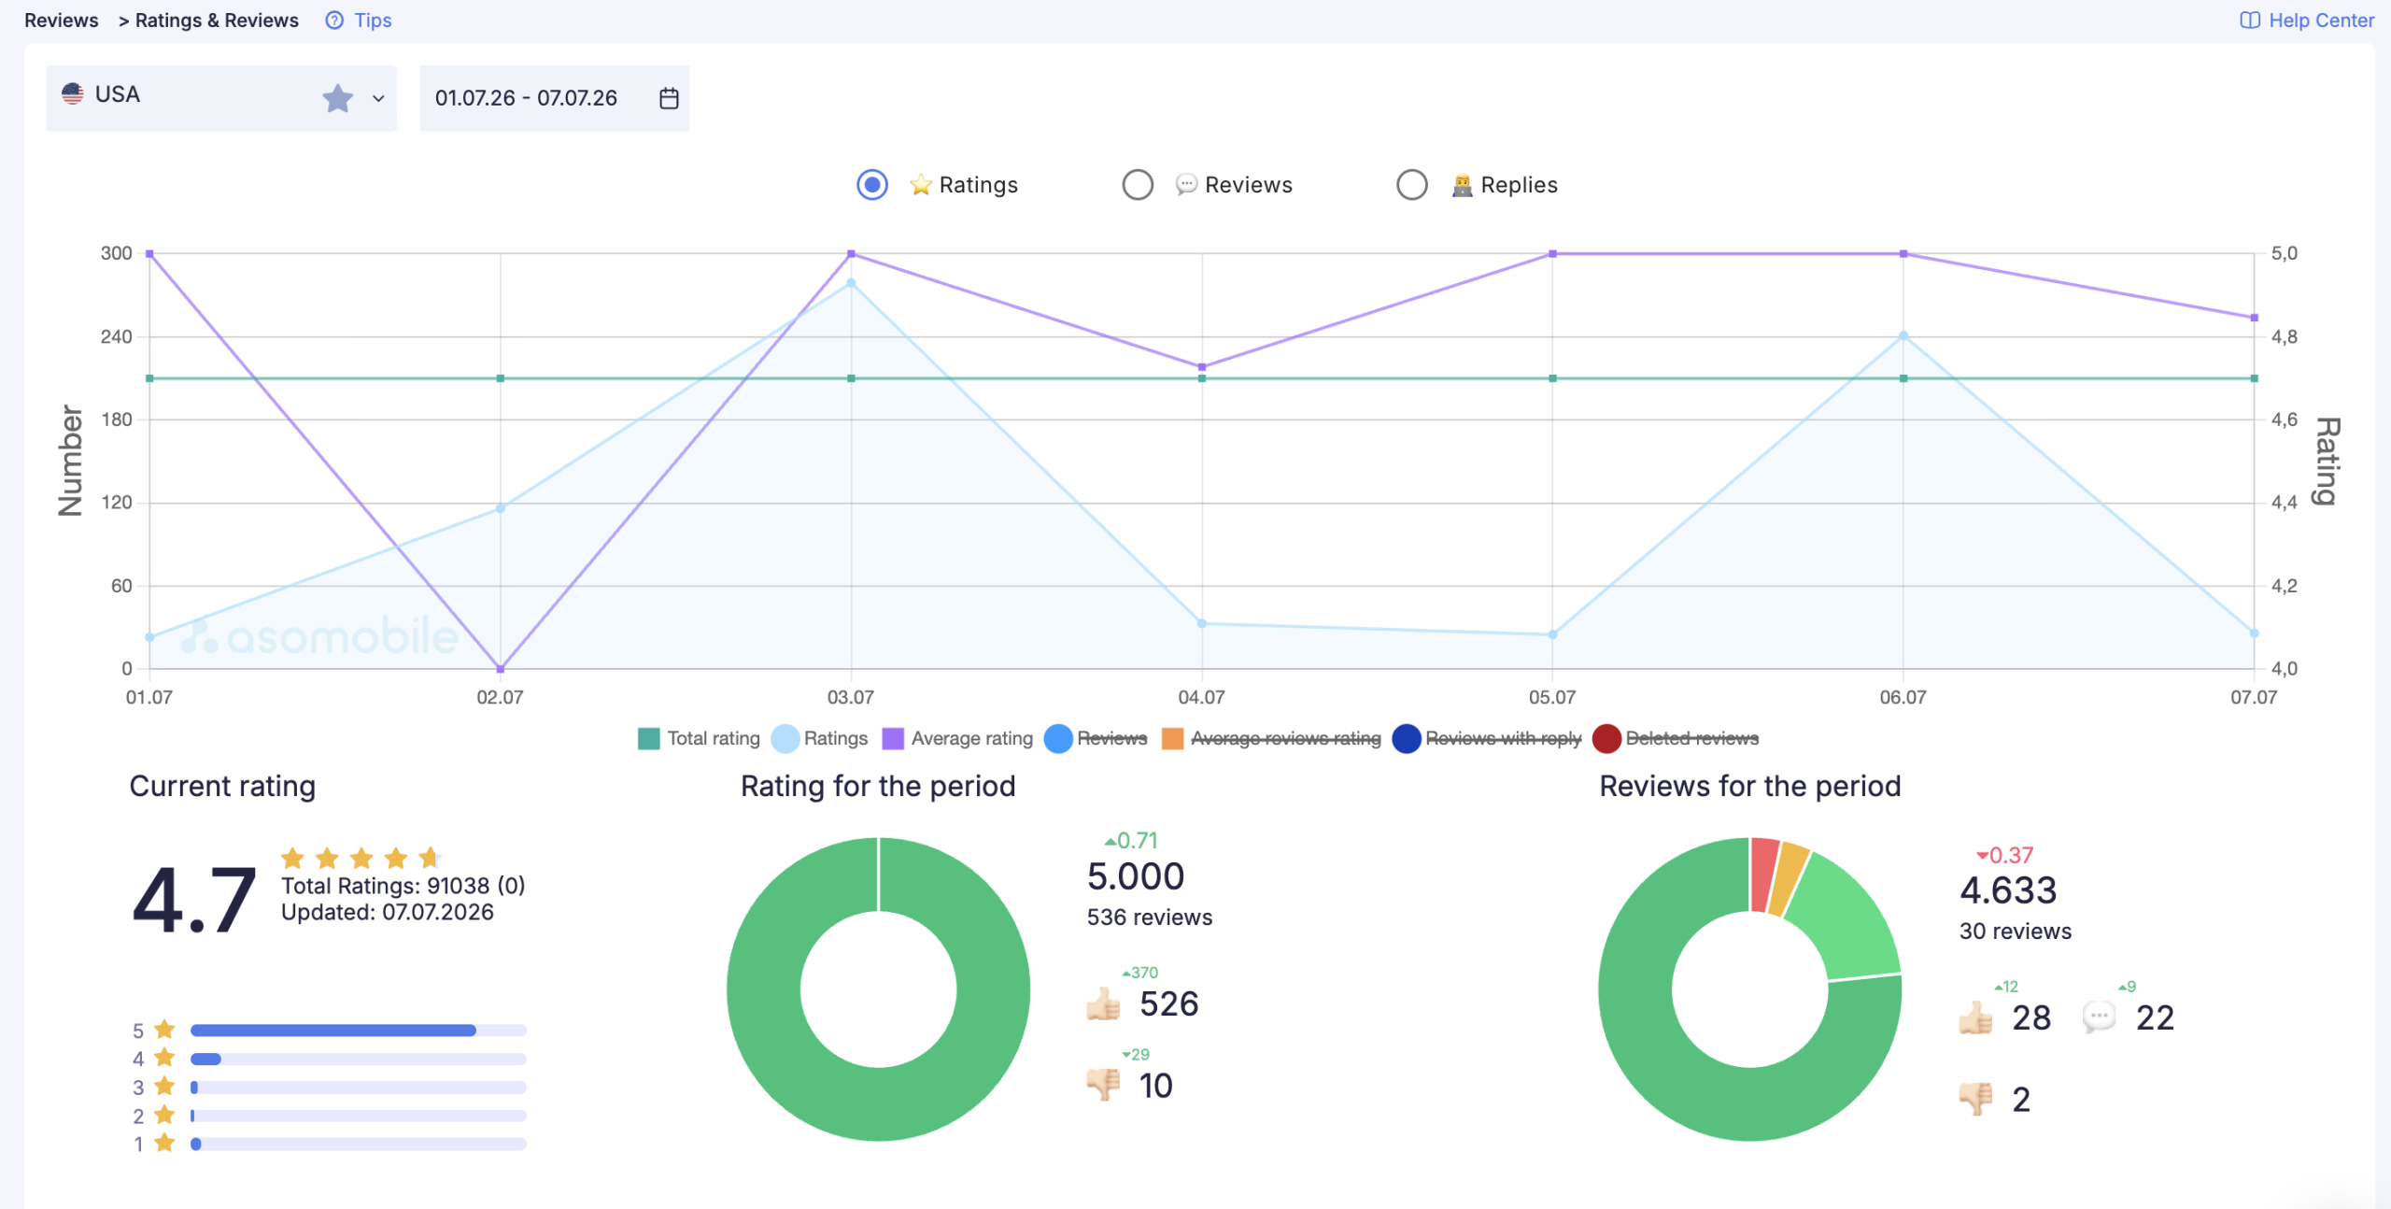Select the Replies radio button
2391x1209 pixels.
point(1412,185)
